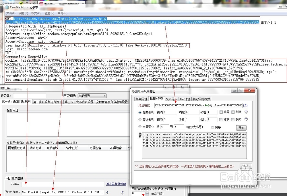
Task: Click help icon in 等差数列 row
Action: click(246, 112)
